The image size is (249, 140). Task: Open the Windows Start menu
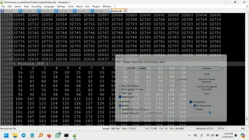pyautogui.click(x=6, y=135)
